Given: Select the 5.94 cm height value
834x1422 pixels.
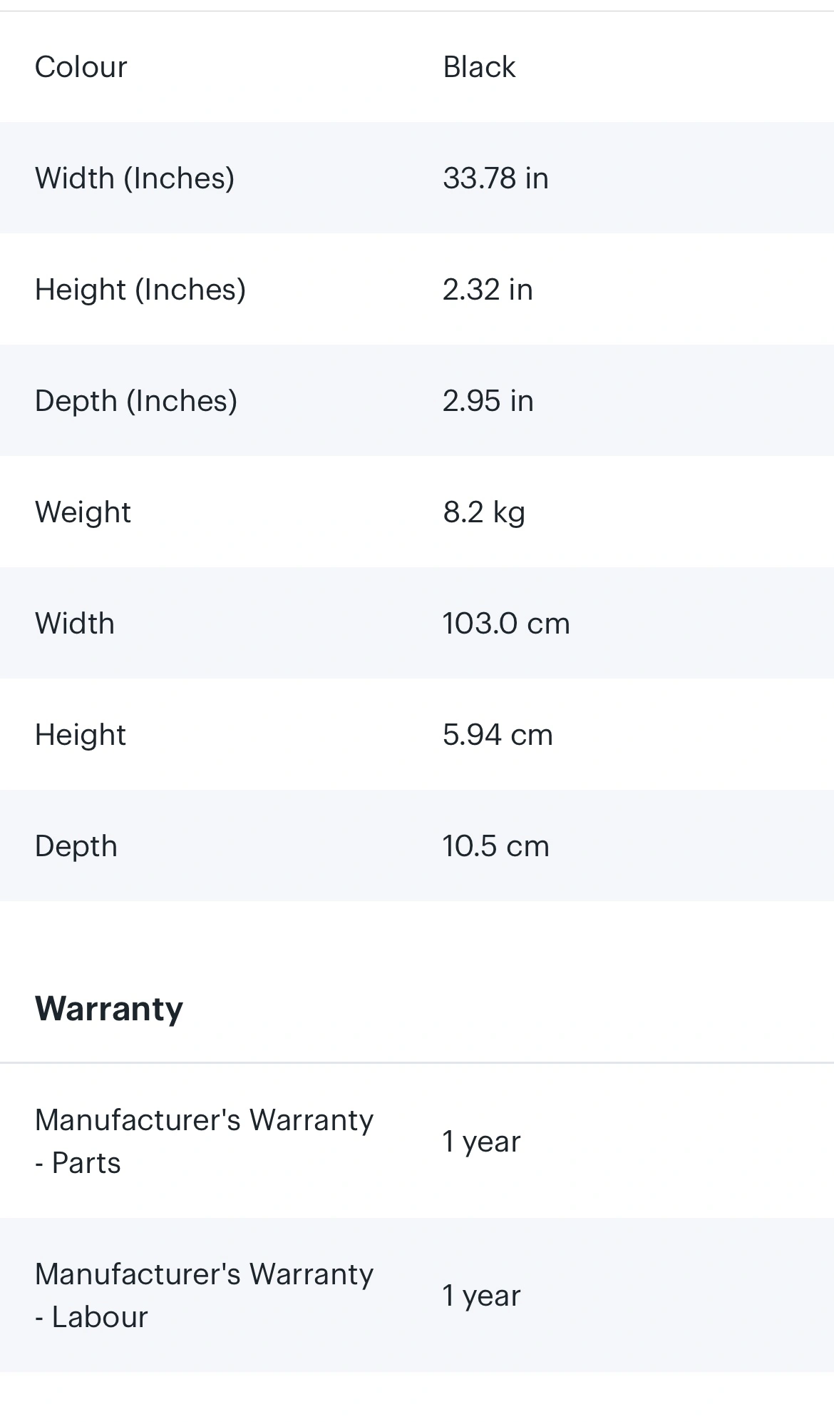Looking at the screenshot, I should pyautogui.click(x=498, y=735).
